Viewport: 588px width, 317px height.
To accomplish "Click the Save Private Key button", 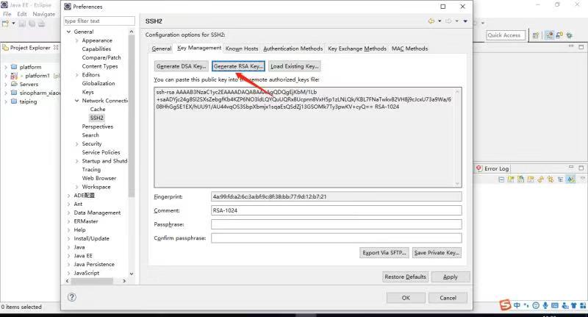I will pos(437,252).
